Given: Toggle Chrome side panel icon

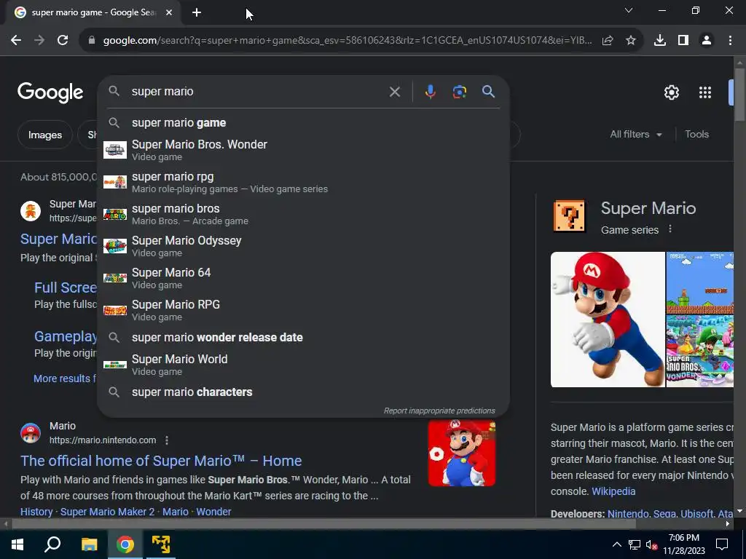Looking at the screenshot, I should click(x=683, y=41).
